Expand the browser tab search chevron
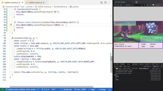The height and width of the screenshot is (91, 163). click(x=161, y=2)
